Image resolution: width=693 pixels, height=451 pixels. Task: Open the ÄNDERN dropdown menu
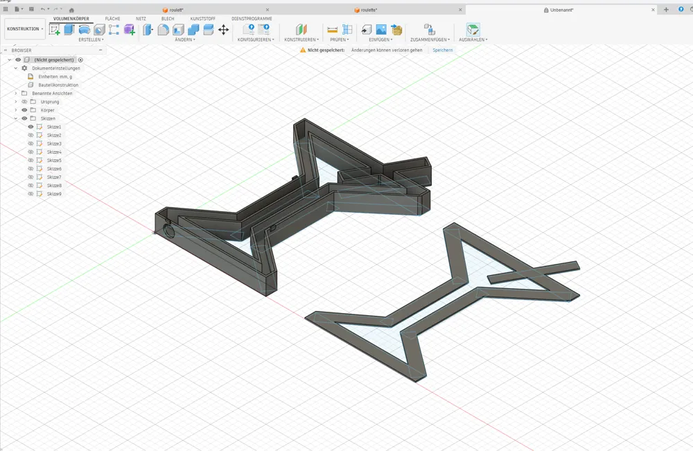click(x=185, y=39)
